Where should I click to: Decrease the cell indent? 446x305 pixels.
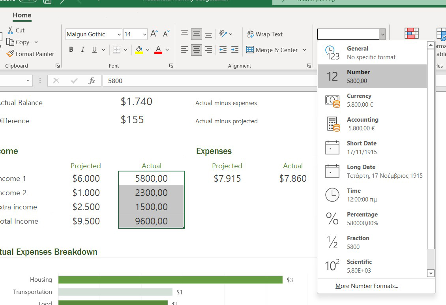point(223,50)
